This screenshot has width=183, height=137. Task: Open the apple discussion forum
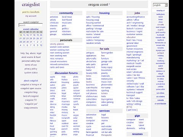(53, 77)
